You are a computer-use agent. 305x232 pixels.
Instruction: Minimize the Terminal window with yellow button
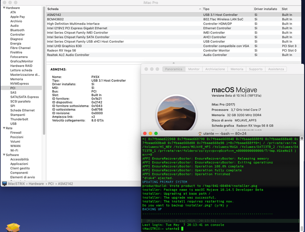pyautogui.click(x=150, y=133)
